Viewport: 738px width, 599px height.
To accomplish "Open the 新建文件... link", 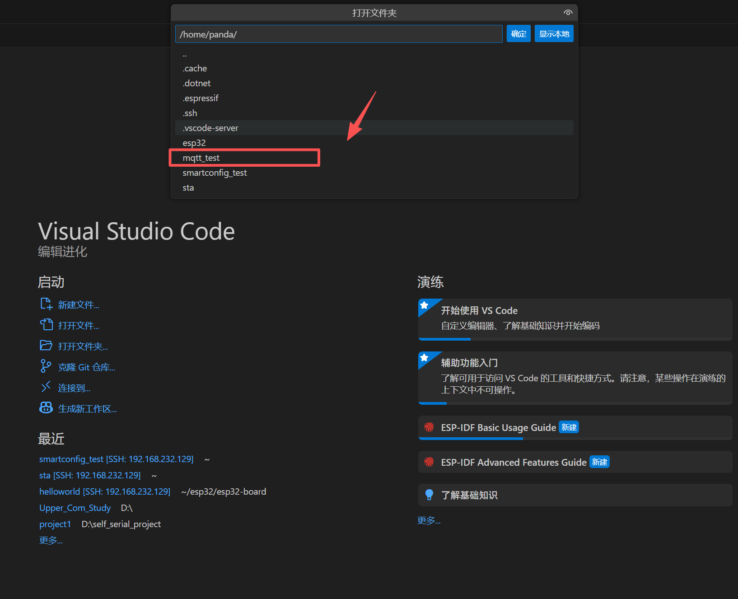I will coord(79,305).
